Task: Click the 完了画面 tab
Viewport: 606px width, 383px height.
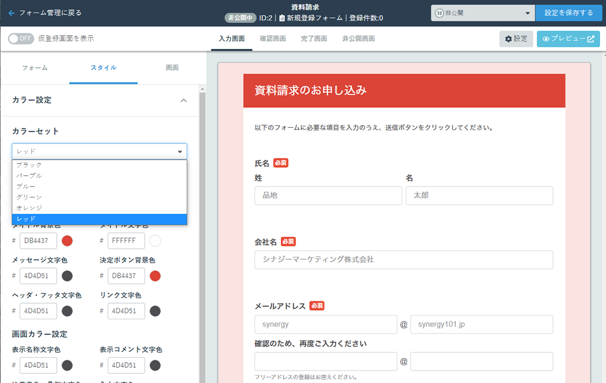Action: coord(314,39)
